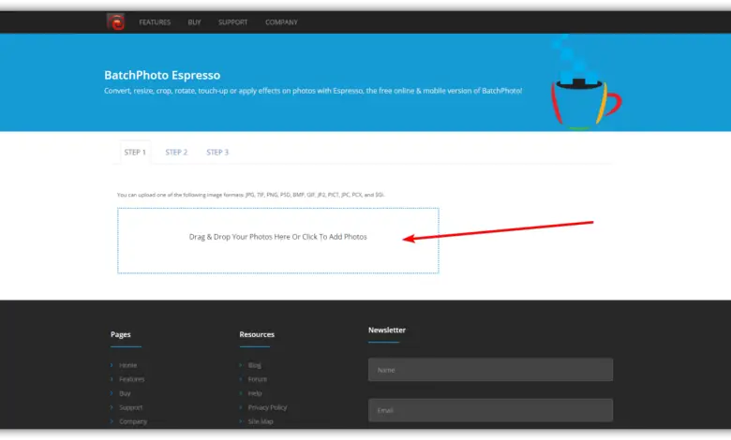Focus the newsletter Email field
This screenshot has width=731, height=440.
click(490, 410)
